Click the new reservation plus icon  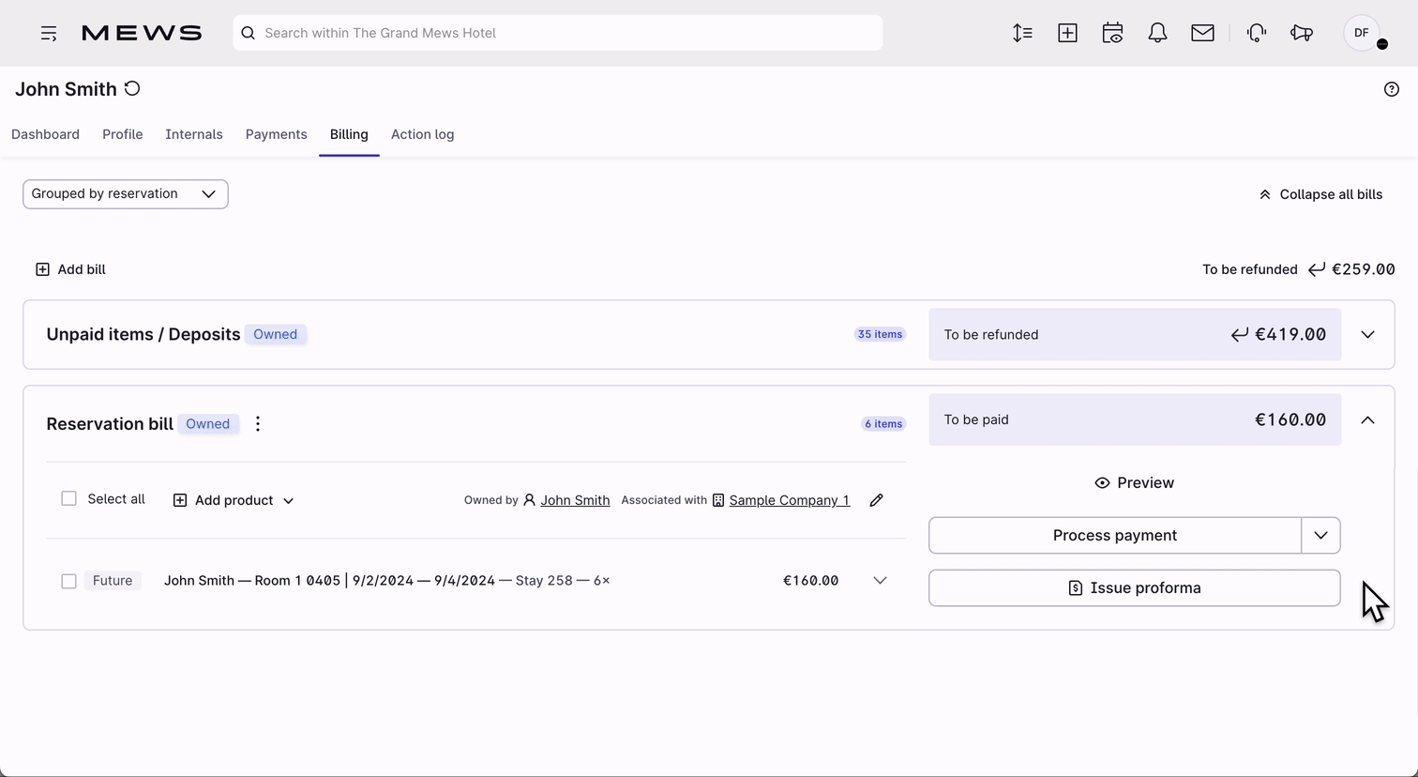1067,33
